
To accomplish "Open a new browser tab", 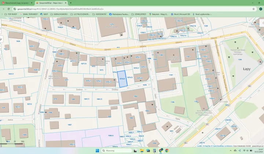I will [71, 3].
